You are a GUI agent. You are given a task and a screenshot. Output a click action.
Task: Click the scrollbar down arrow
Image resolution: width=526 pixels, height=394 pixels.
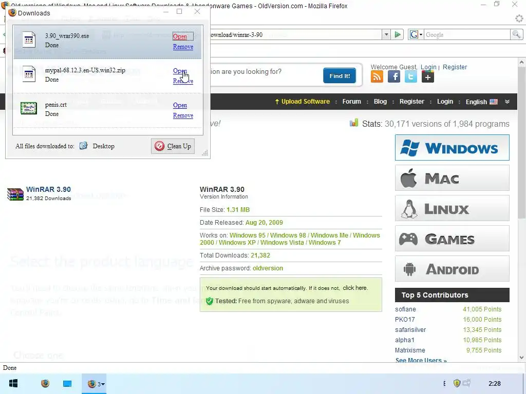tap(521, 358)
